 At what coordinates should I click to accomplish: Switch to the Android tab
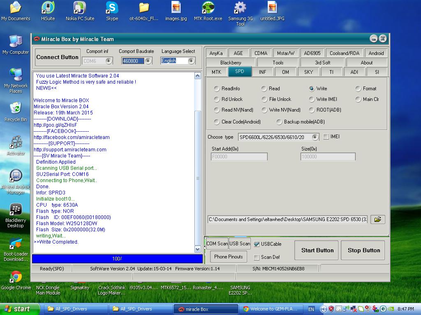coord(376,53)
